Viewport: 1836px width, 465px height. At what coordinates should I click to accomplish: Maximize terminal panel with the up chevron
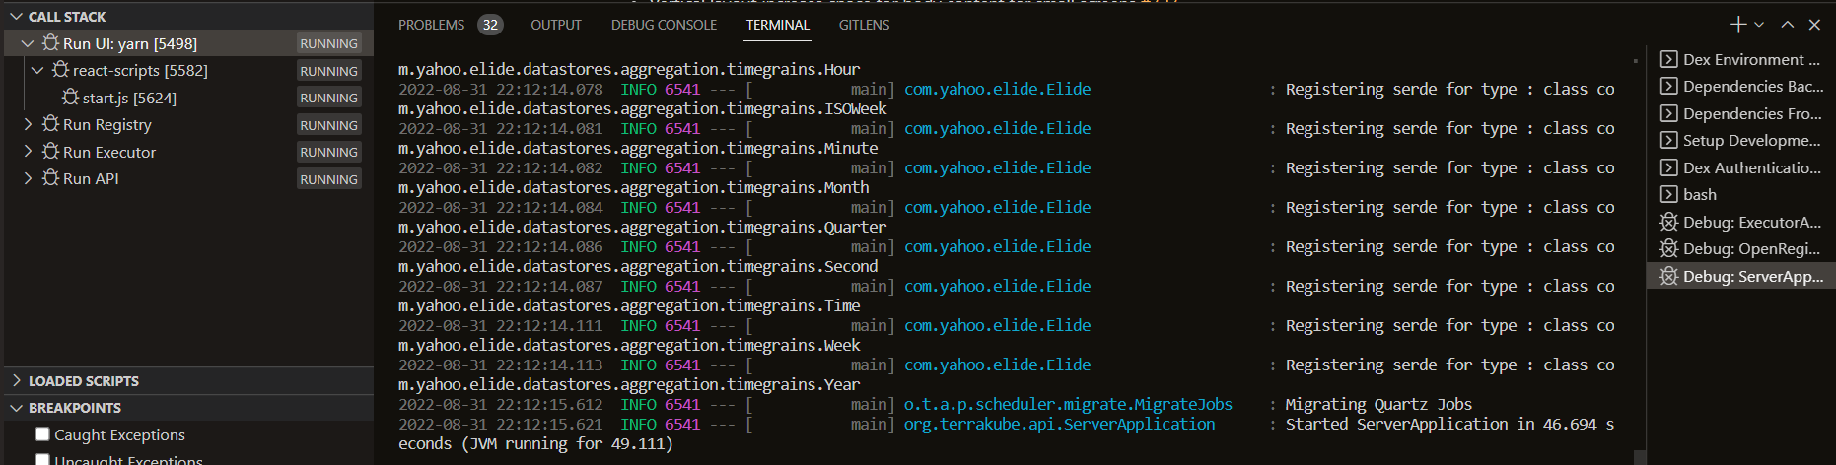click(1788, 25)
